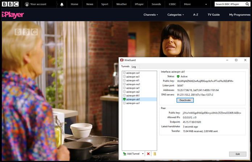252x162 pixels.
Task: Click the peer public key value
Action: [212, 113]
